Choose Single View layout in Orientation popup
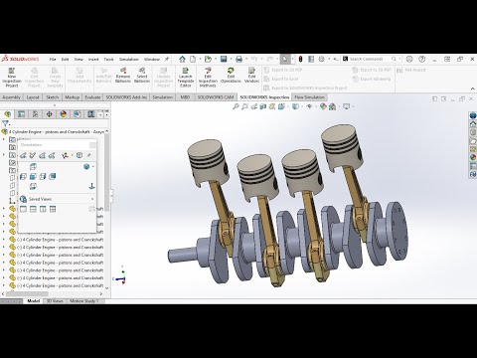Viewport: 477px width, 358px height. click(23, 209)
